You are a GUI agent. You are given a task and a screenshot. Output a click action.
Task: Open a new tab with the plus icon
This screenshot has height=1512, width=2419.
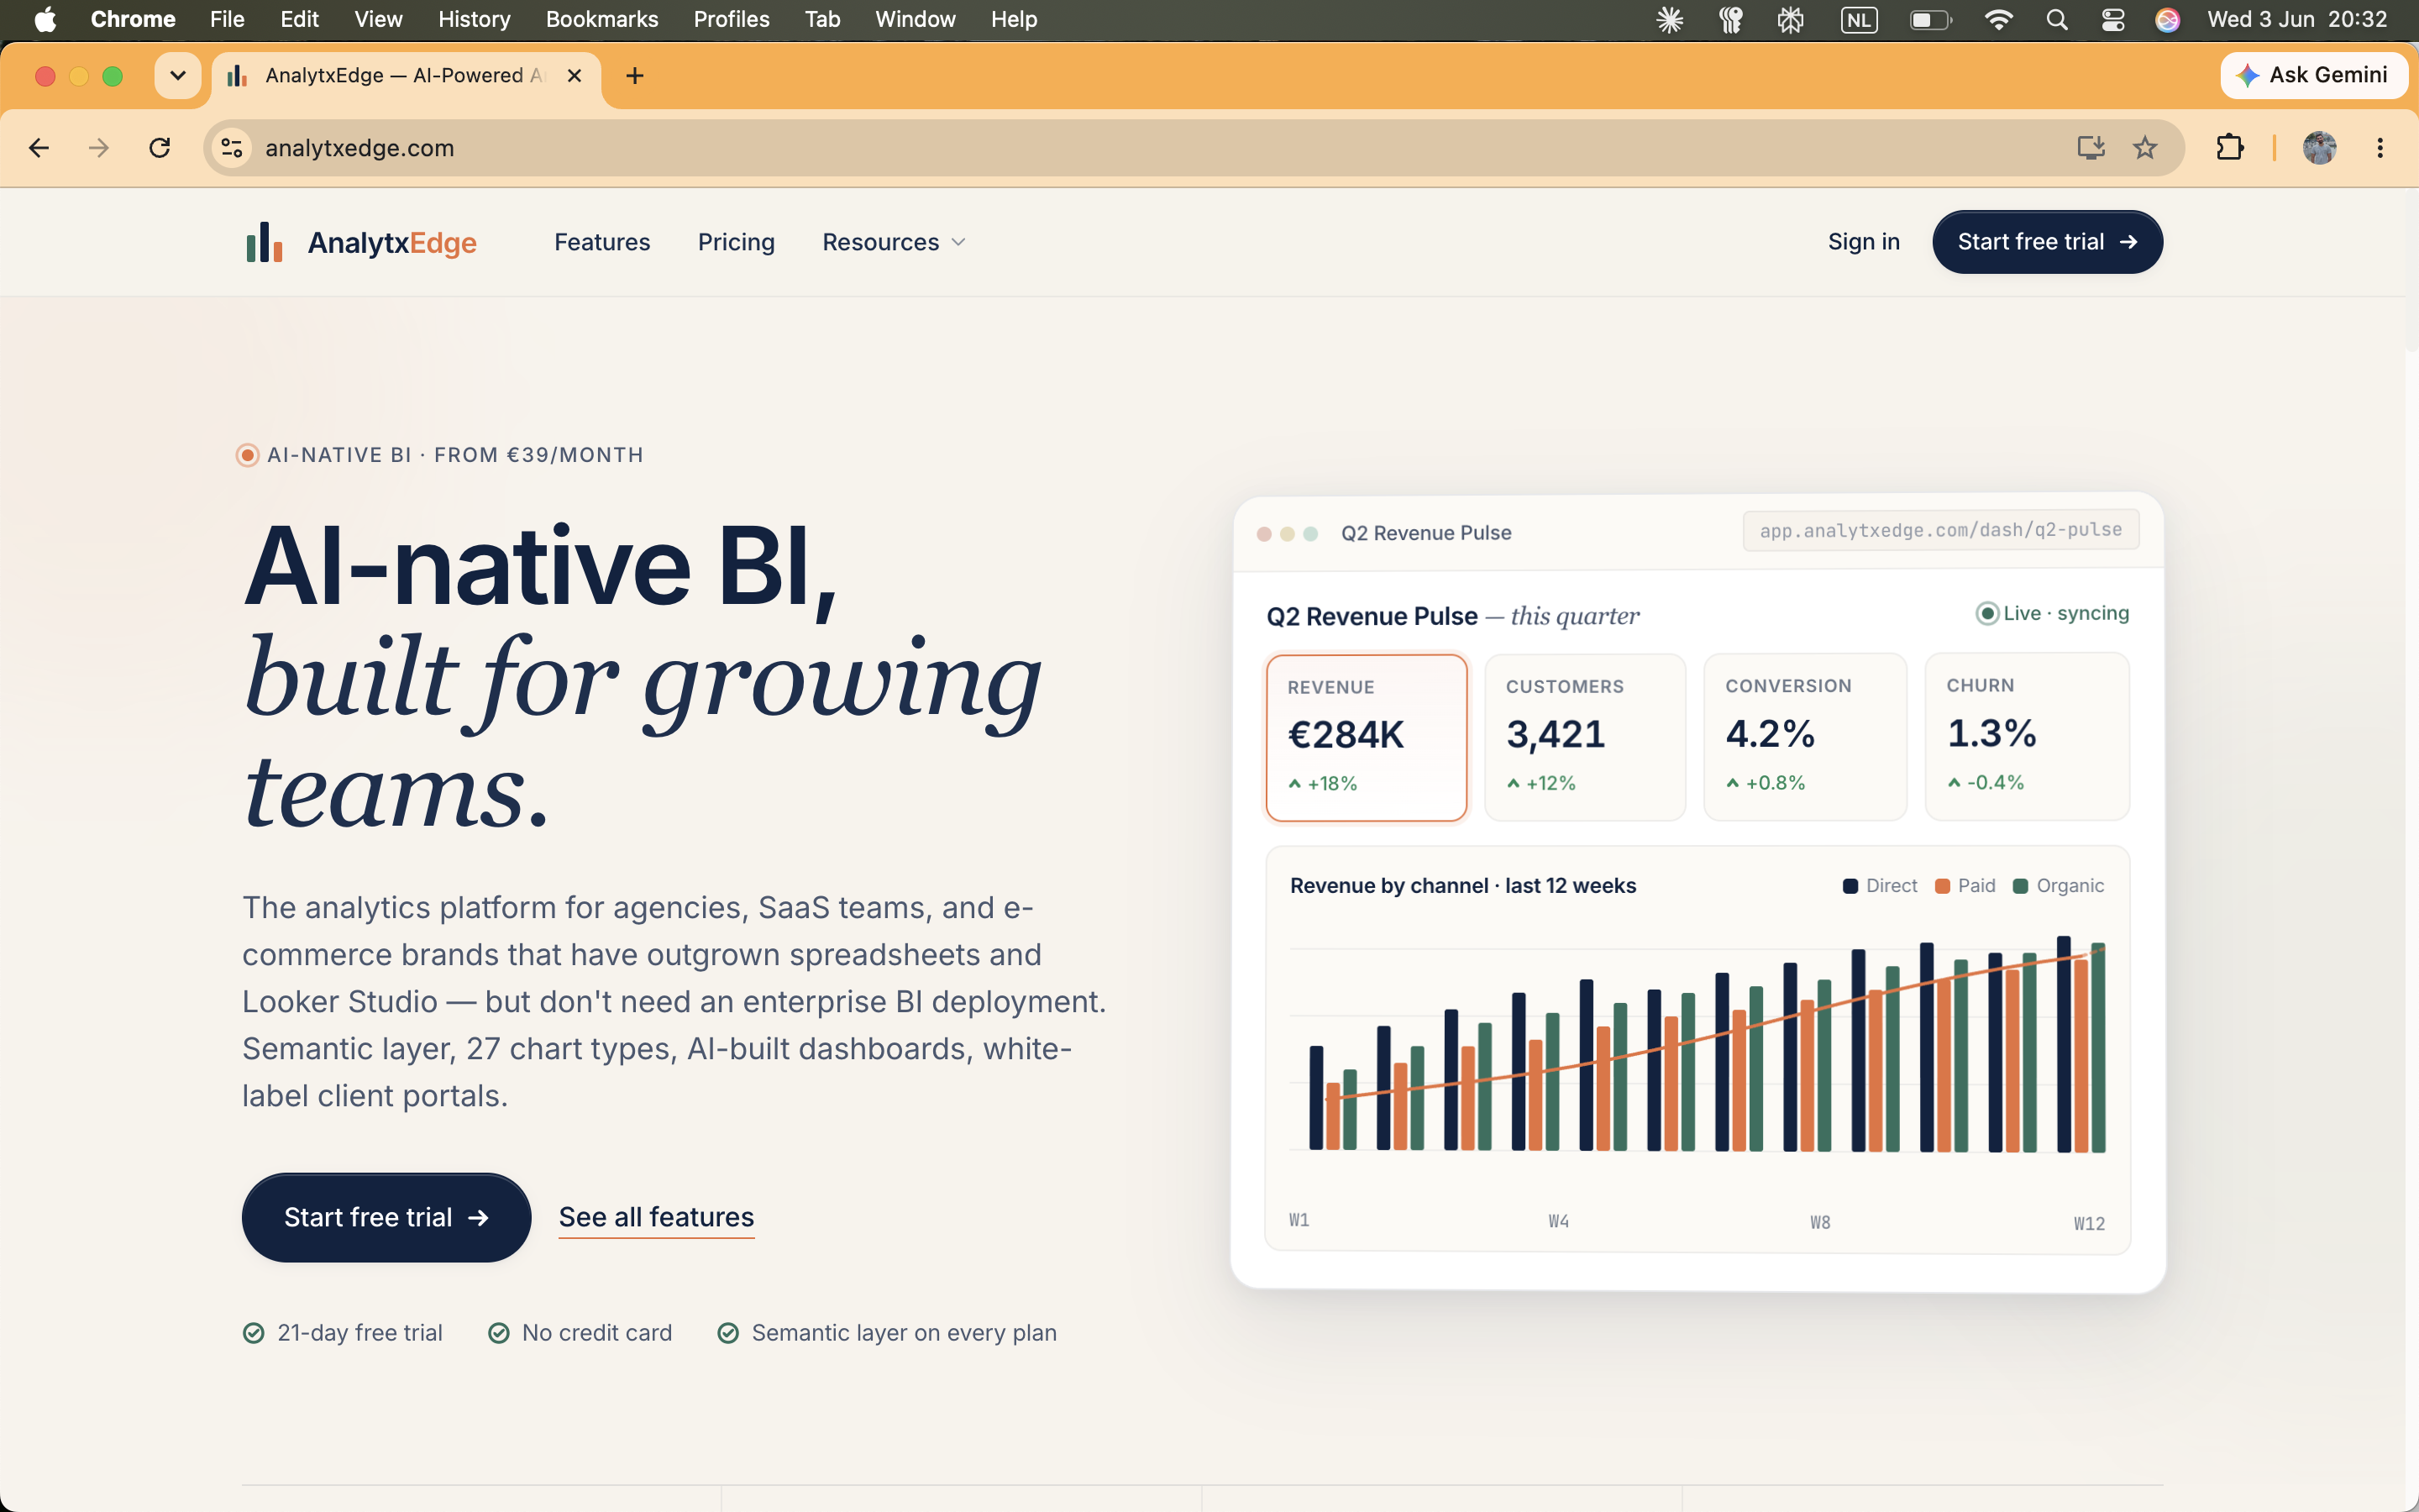point(635,76)
